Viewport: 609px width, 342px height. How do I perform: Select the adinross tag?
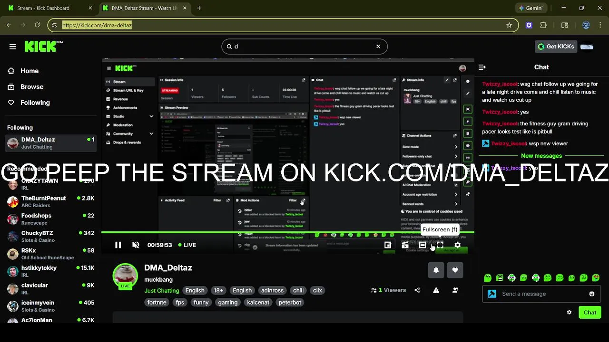click(x=272, y=290)
